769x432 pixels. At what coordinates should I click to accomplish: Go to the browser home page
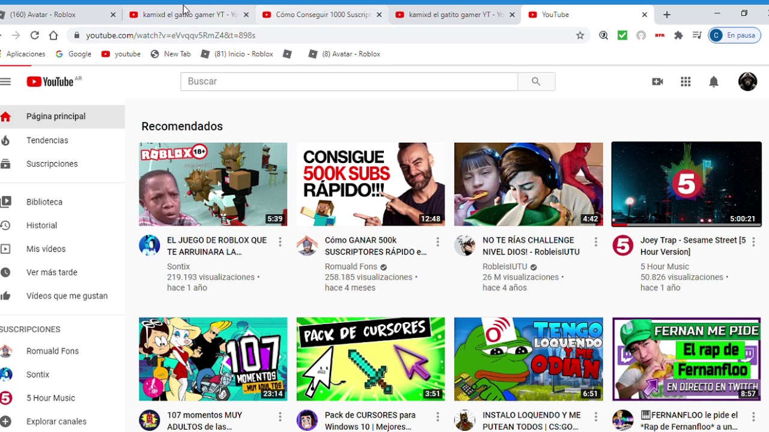[x=53, y=35]
